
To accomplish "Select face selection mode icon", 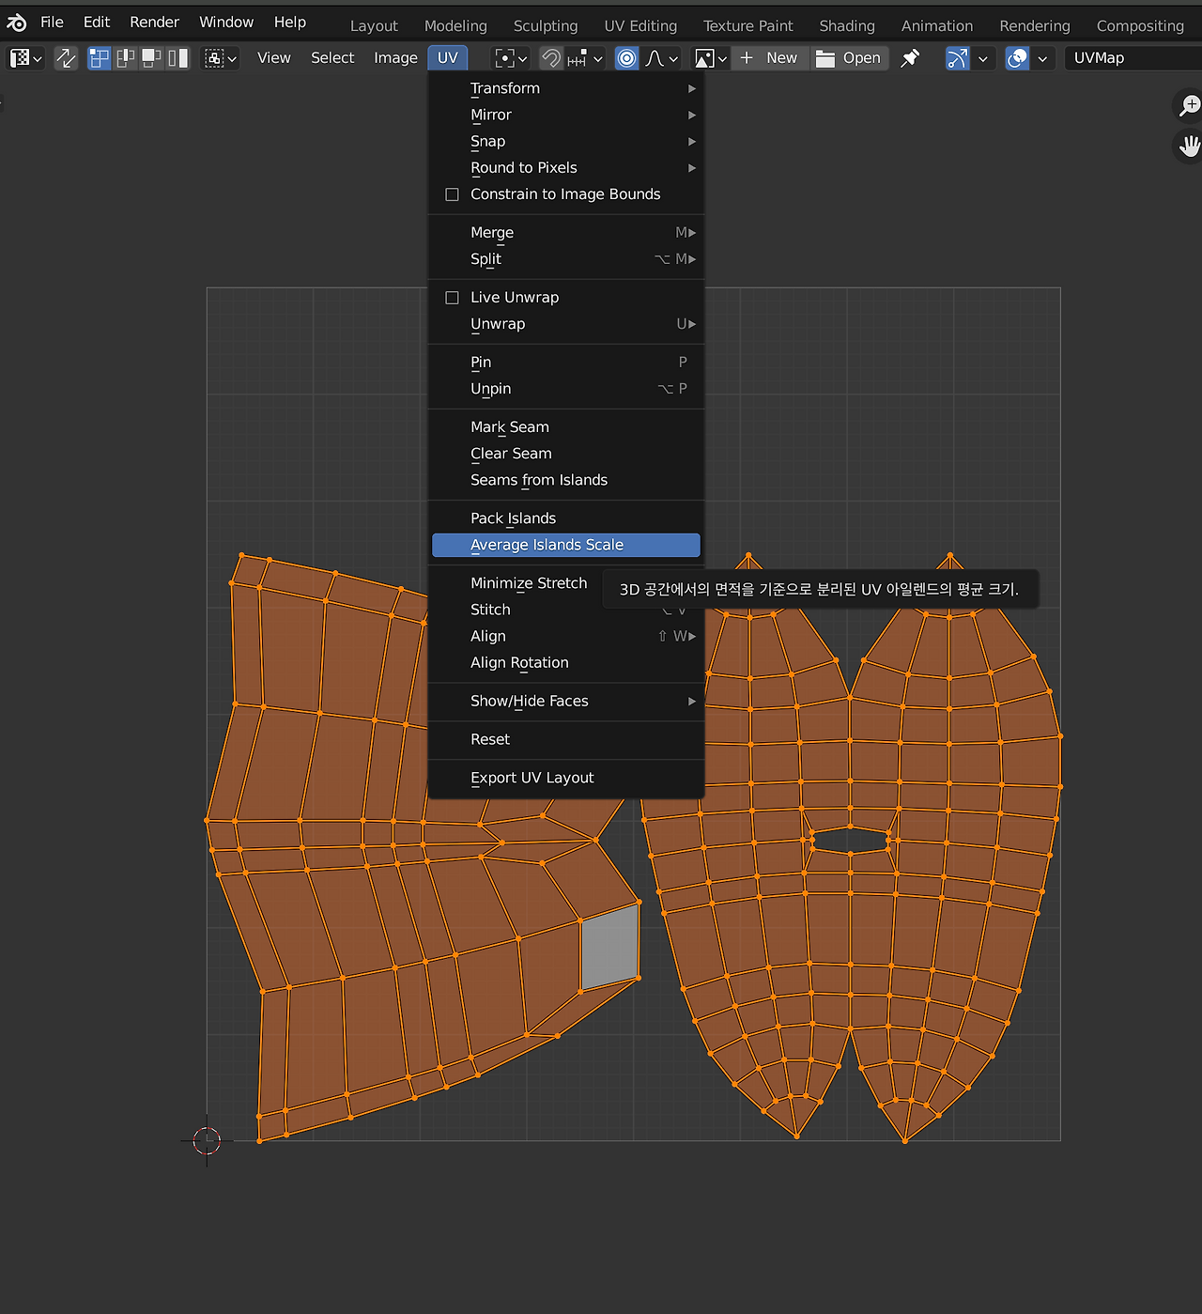I will [x=151, y=58].
